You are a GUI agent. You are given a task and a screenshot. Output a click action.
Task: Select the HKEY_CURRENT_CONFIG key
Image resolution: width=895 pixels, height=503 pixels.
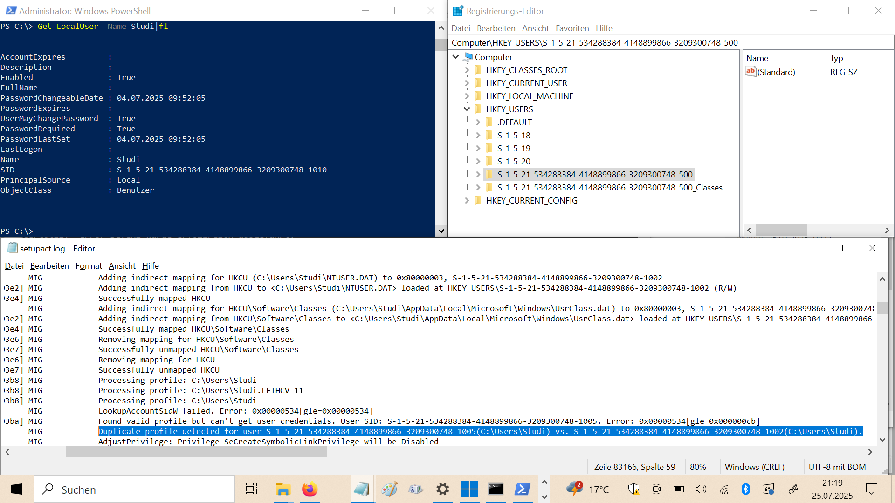coord(531,201)
